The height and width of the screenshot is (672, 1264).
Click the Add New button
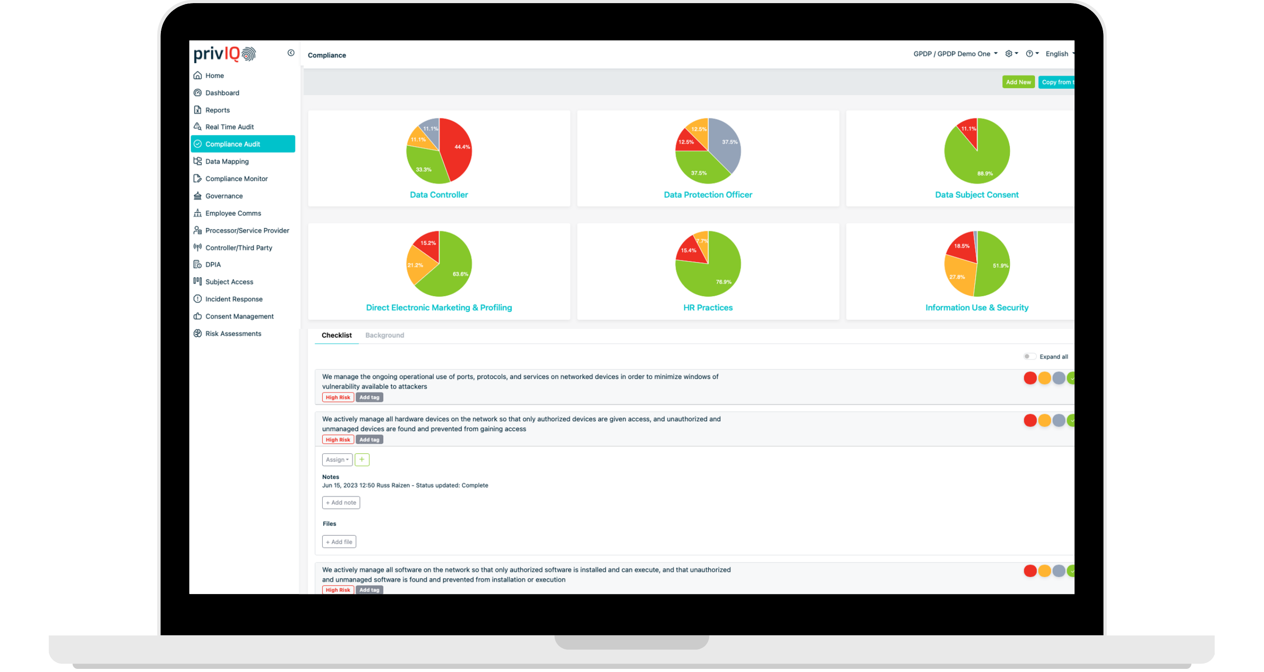[x=1018, y=82]
